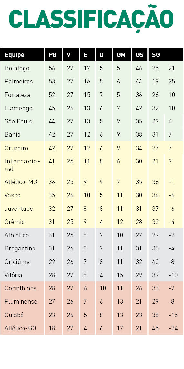Select Fluminense in the relegation zone
The height and width of the screenshot is (369, 184).
click(x=21, y=301)
